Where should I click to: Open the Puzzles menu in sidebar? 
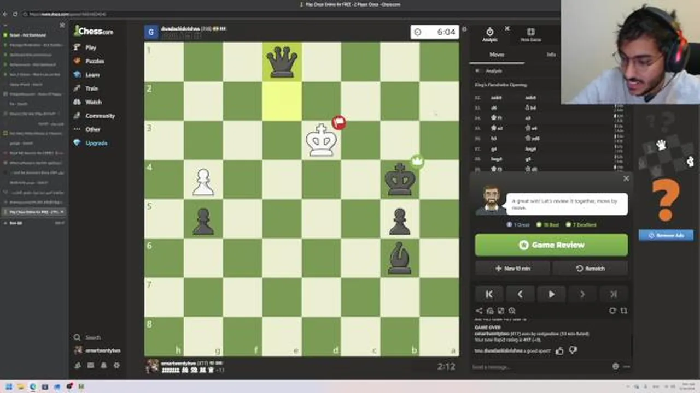click(89, 61)
